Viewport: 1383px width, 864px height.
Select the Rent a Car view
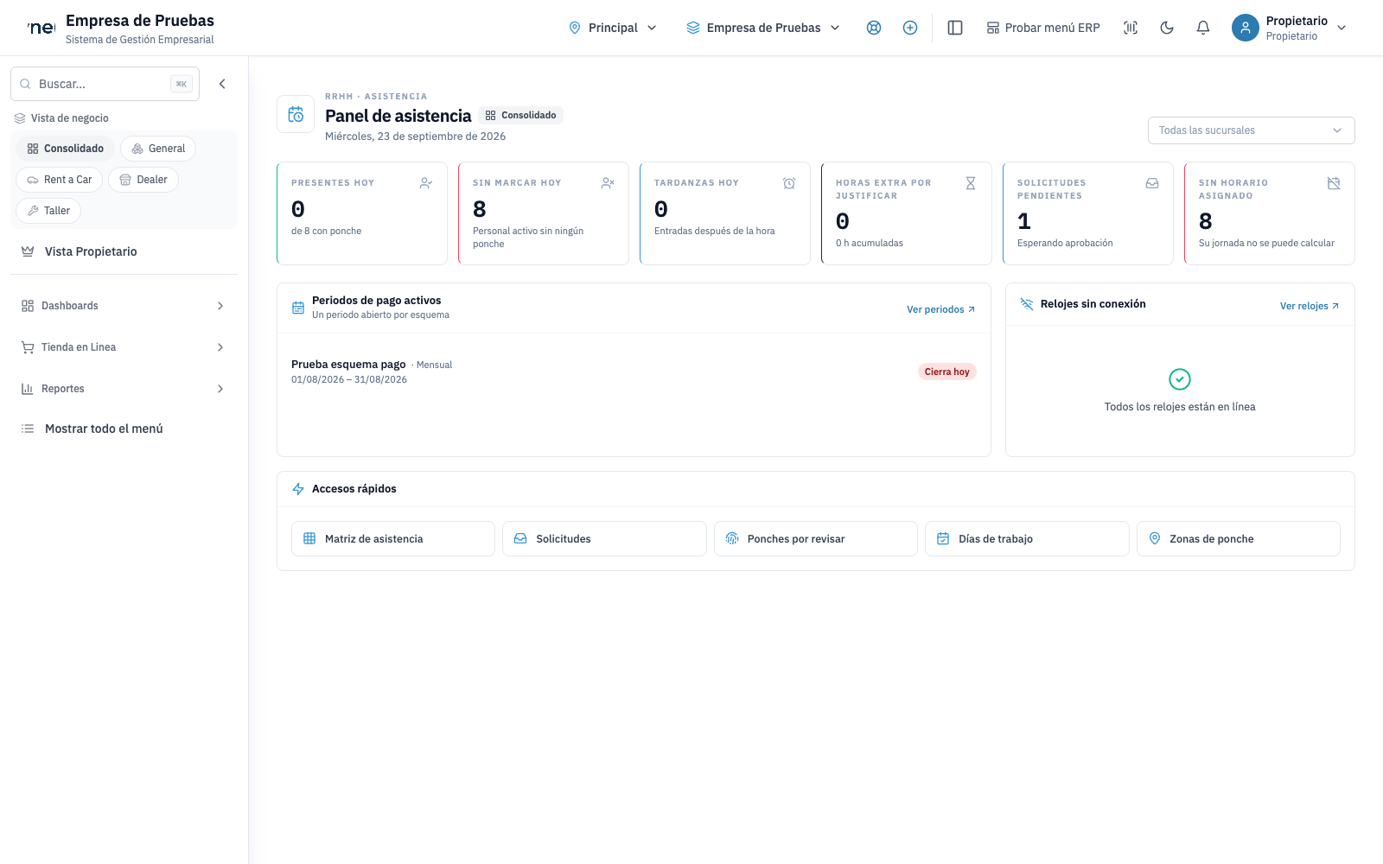(x=59, y=180)
